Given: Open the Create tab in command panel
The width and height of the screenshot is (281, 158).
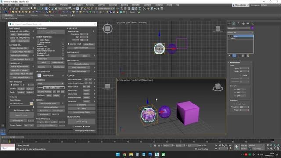Looking at the screenshot, I should pos(229,24).
